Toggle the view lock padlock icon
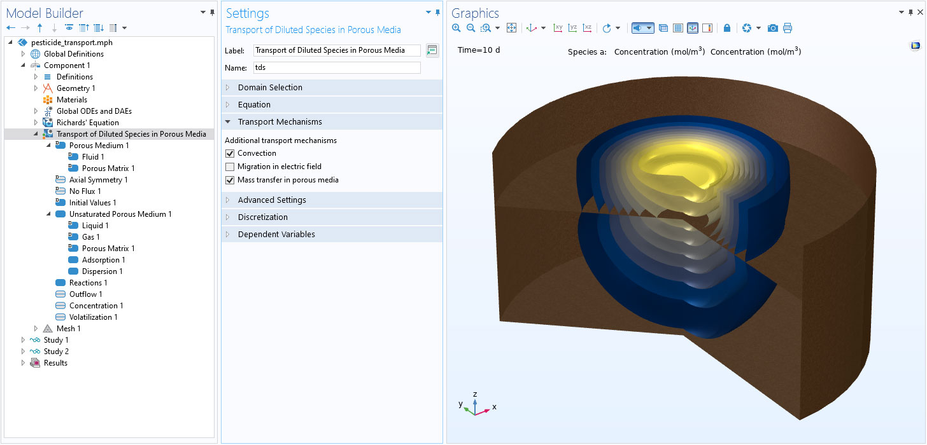The width and height of the screenshot is (927, 445). click(727, 28)
